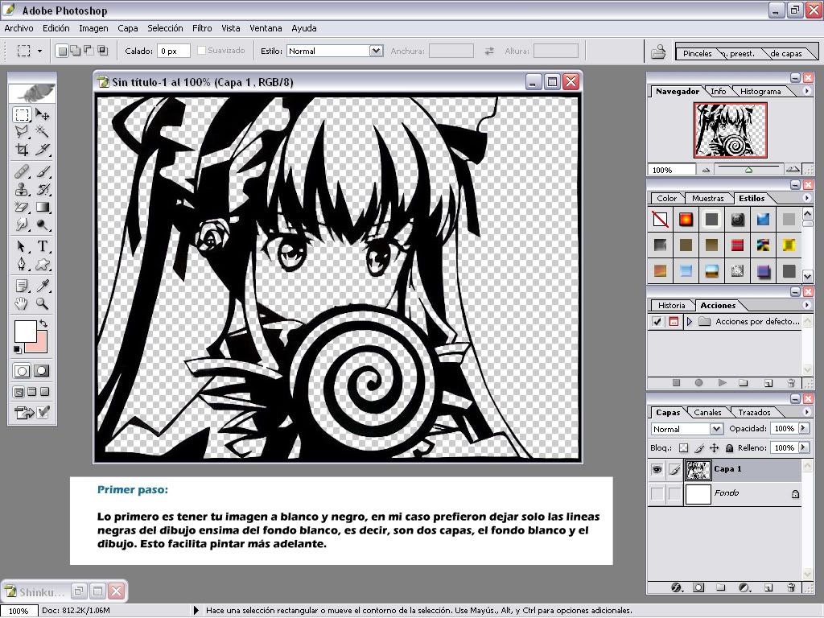
Task: Select the Clone Stamp tool
Action: click(x=22, y=189)
